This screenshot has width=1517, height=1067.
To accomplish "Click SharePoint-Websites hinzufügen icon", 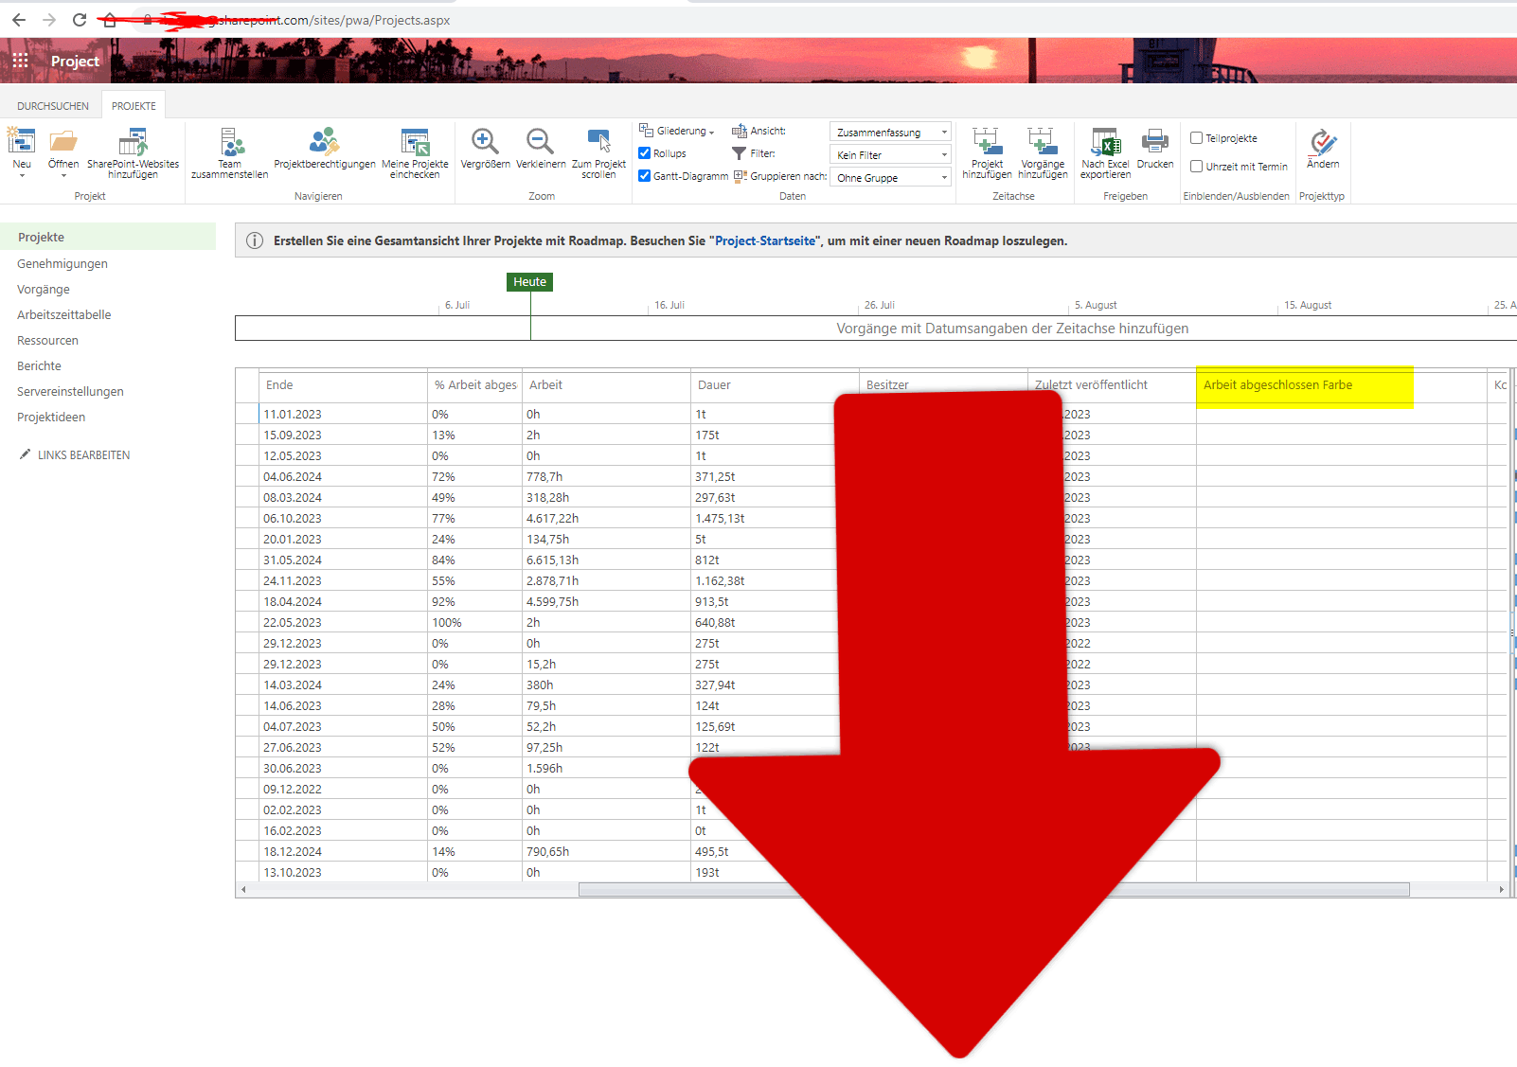I will (133, 142).
